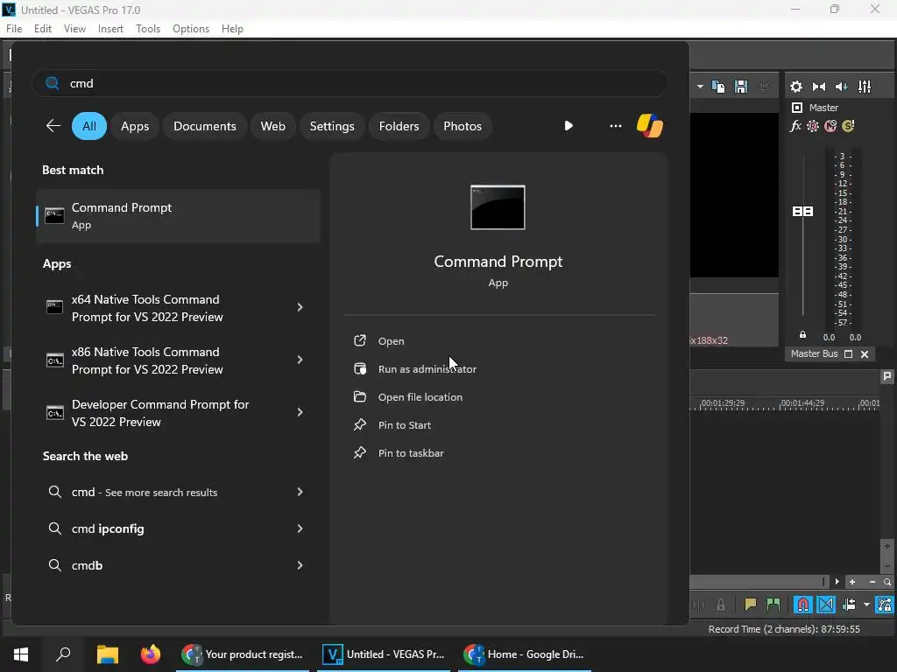Toggle Master mute button

(x=830, y=126)
